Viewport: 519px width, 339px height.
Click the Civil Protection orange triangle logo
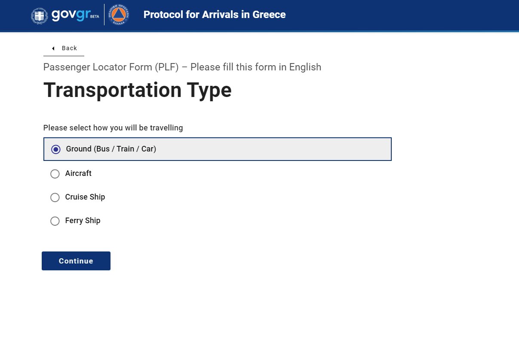tap(118, 15)
